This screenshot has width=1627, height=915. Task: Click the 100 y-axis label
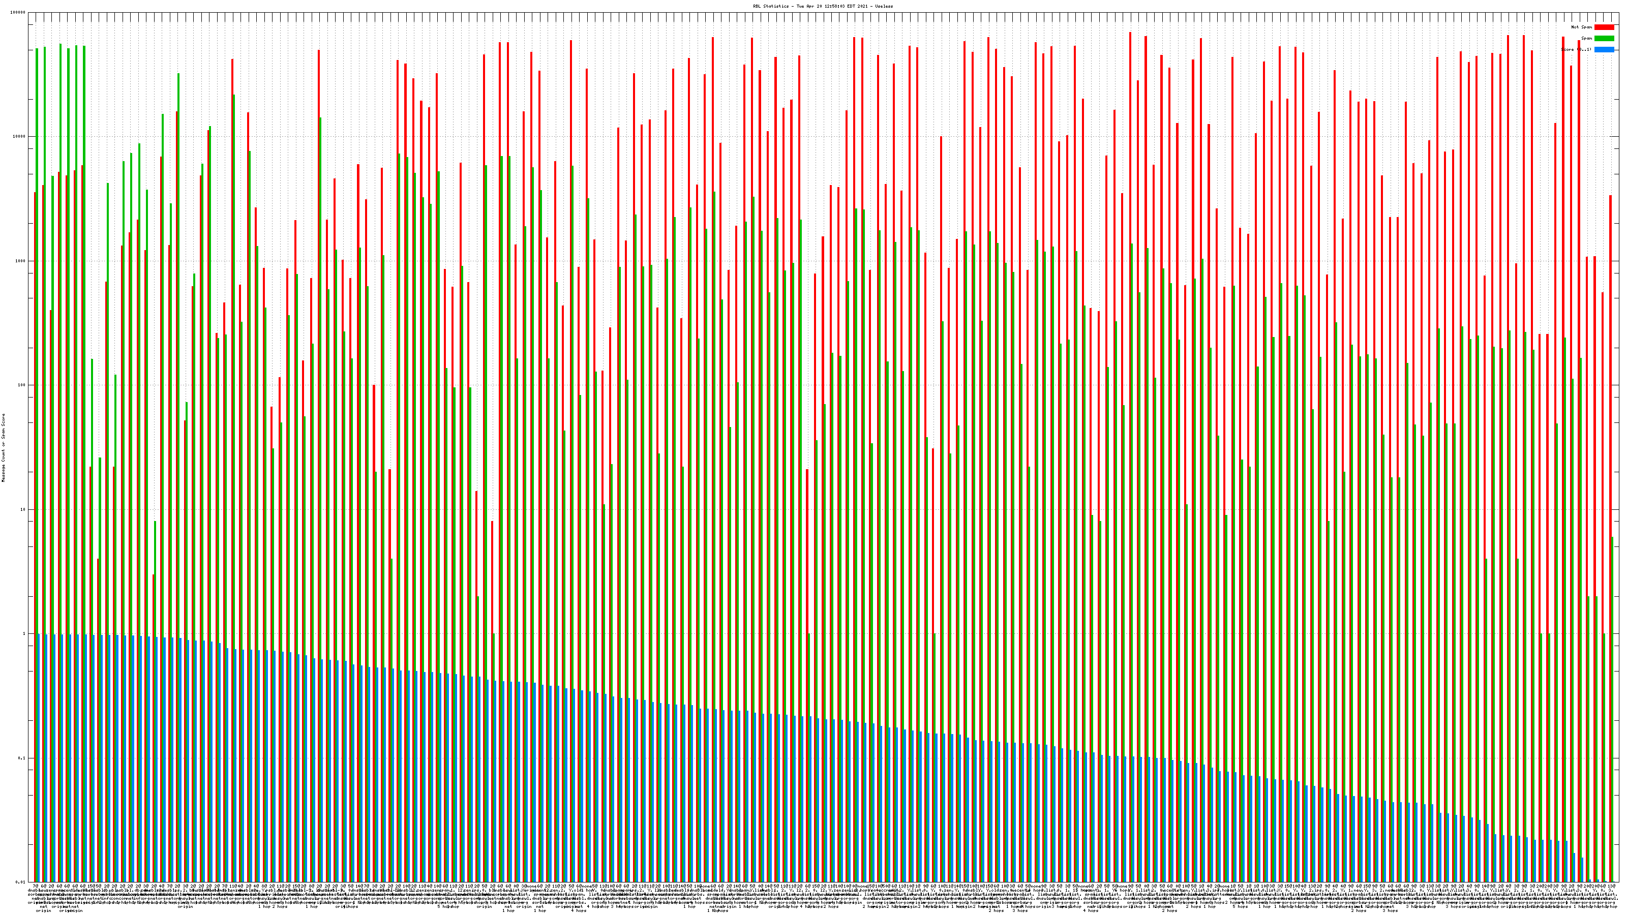pyautogui.click(x=22, y=385)
